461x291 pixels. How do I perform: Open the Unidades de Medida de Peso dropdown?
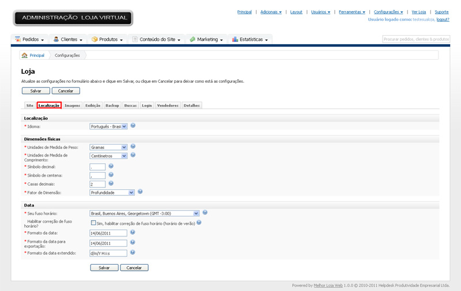tap(108, 147)
